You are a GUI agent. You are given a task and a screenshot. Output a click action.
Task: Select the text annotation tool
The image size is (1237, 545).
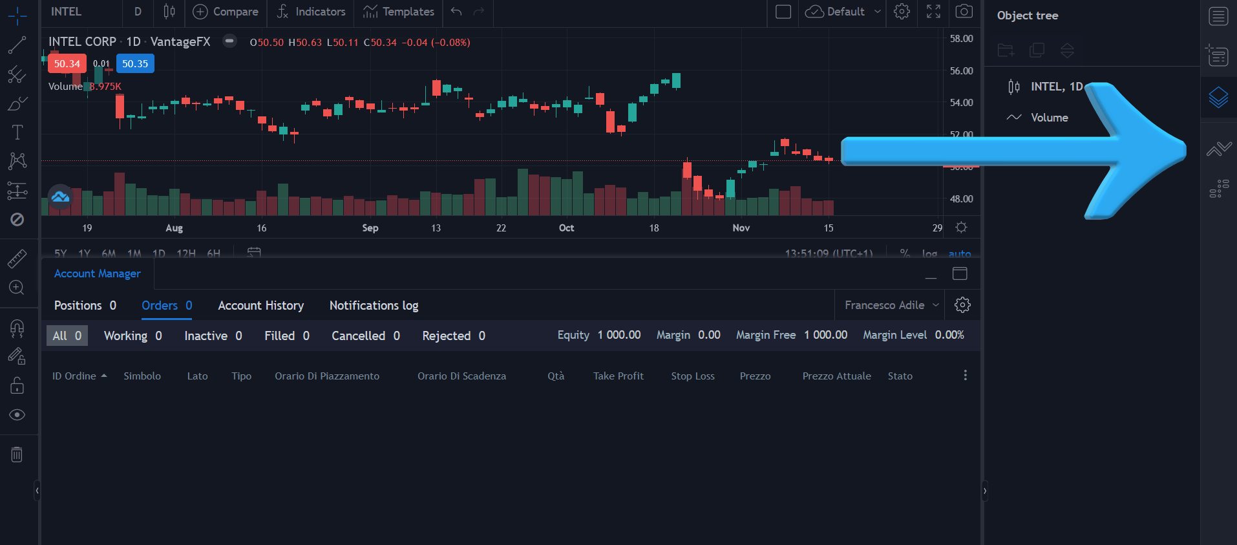(x=17, y=133)
